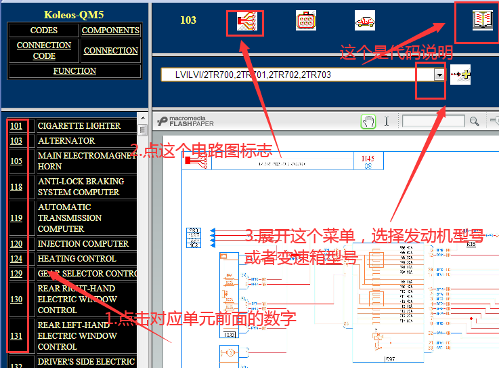Open the CODES tab
Screen dimensions: 499x368
pos(44,30)
